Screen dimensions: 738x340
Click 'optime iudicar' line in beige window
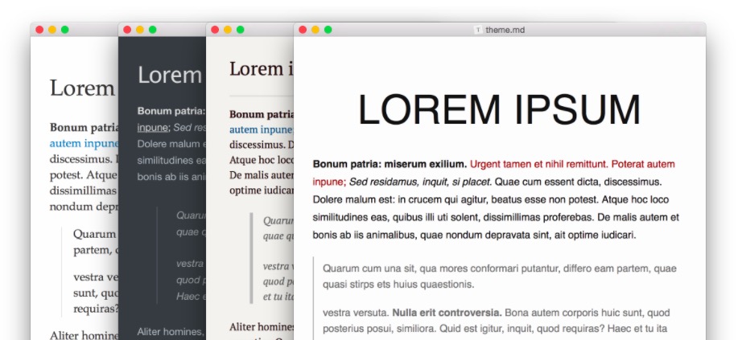tap(262, 191)
